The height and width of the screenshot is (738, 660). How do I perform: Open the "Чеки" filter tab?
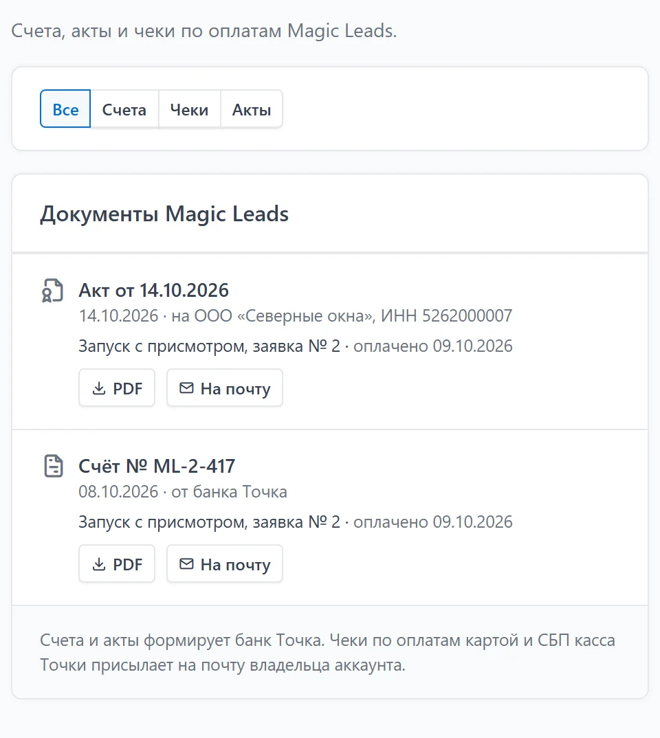point(189,109)
